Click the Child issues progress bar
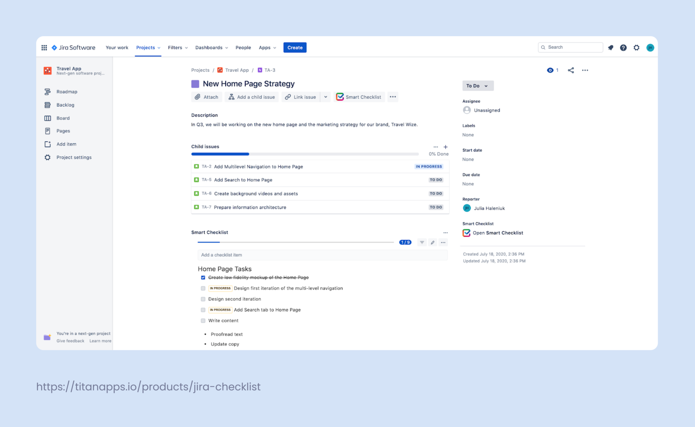The image size is (695, 427). click(305, 154)
